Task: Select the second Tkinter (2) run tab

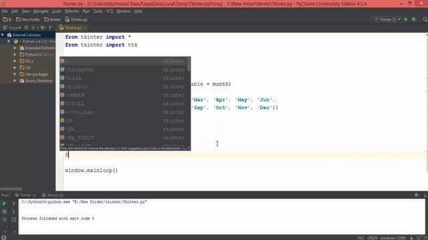Action: pos(53,195)
